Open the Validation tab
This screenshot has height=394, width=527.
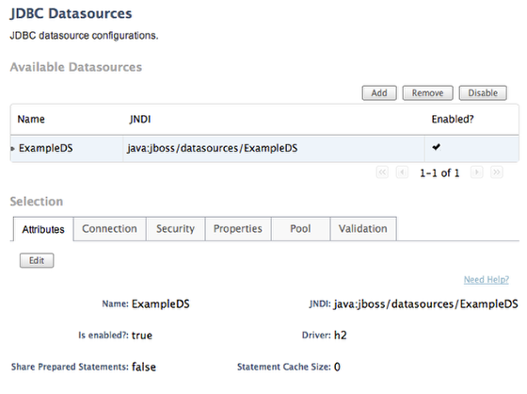click(x=363, y=229)
